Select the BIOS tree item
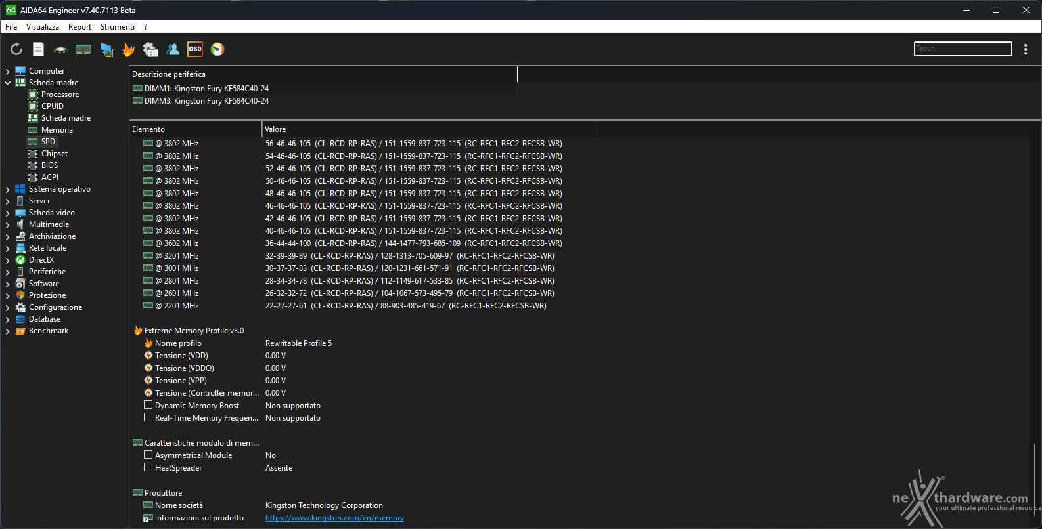 click(50, 165)
